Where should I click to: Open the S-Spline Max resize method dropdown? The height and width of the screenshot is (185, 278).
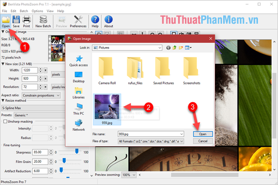pos(33,108)
